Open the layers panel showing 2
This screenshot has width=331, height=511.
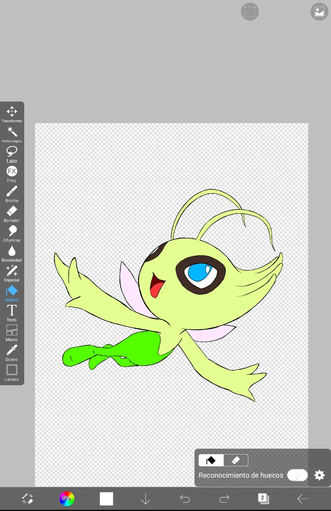[x=263, y=498]
